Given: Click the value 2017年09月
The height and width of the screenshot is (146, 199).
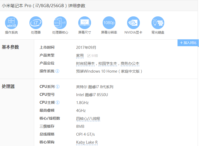Looking at the screenshot, I should click(86, 48).
